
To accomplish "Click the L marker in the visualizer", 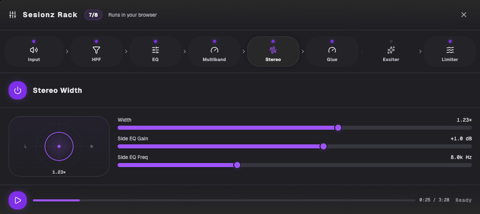I will click(x=25, y=147).
